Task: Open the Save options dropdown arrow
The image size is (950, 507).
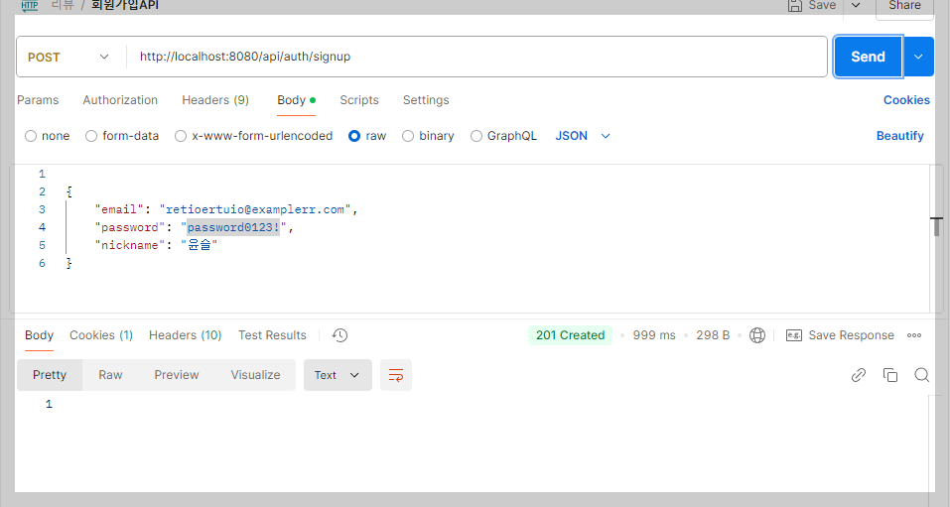Action: 856,5
